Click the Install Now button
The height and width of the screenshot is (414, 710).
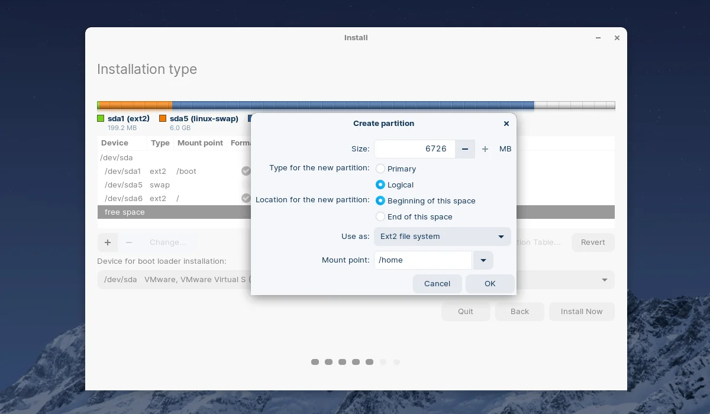pyautogui.click(x=582, y=312)
